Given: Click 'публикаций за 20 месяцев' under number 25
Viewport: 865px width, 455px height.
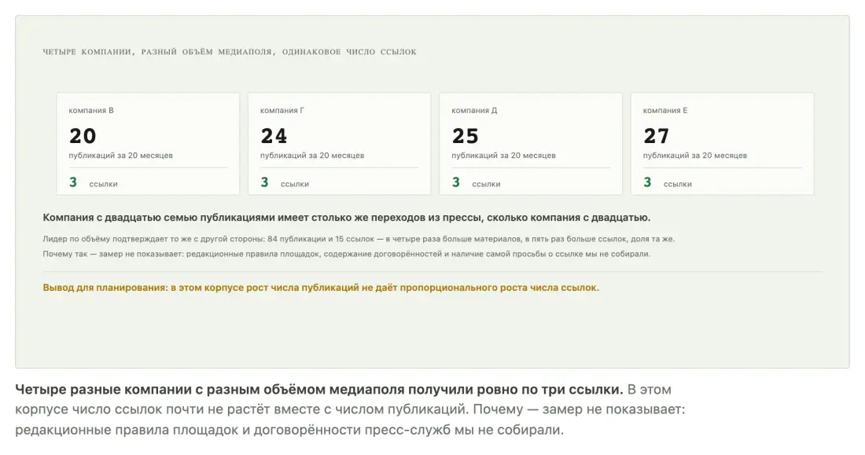Looking at the screenshot, I should pyautogui.click(x=503, y=156).
